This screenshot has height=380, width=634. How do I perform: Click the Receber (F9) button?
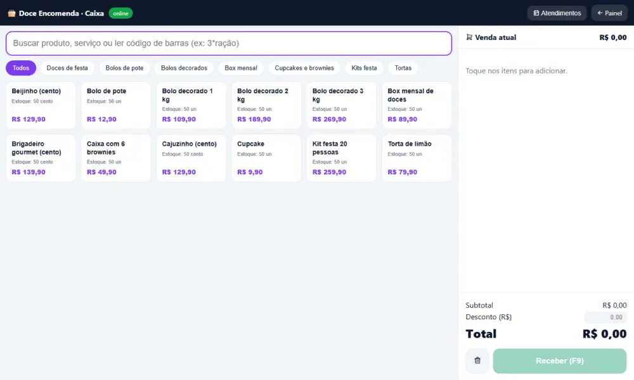tap(560, 360)
